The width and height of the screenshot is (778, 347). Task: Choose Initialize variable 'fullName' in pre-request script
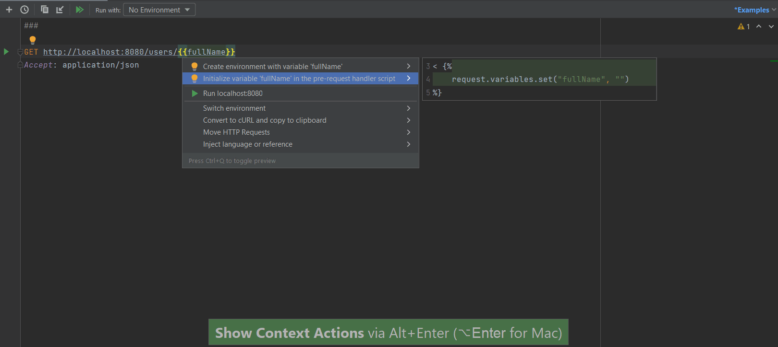(x=299, y=79)
